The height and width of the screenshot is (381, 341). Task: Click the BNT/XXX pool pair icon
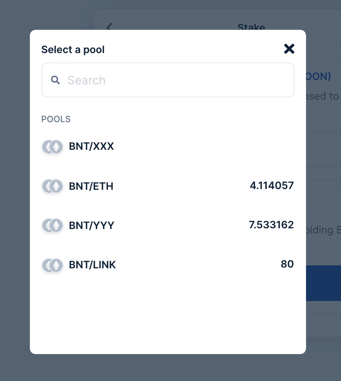[x=52, y=147]
